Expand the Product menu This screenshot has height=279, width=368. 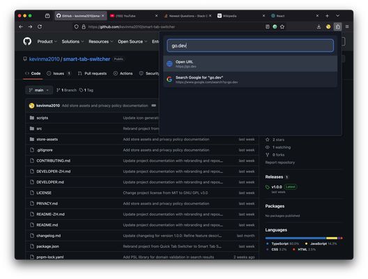(47, 42)
